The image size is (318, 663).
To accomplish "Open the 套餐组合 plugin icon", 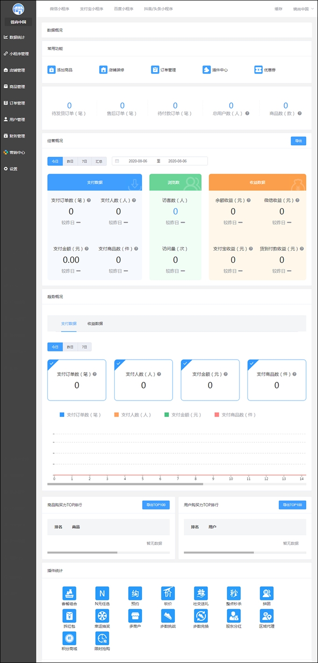I will (x=69, y=593).
